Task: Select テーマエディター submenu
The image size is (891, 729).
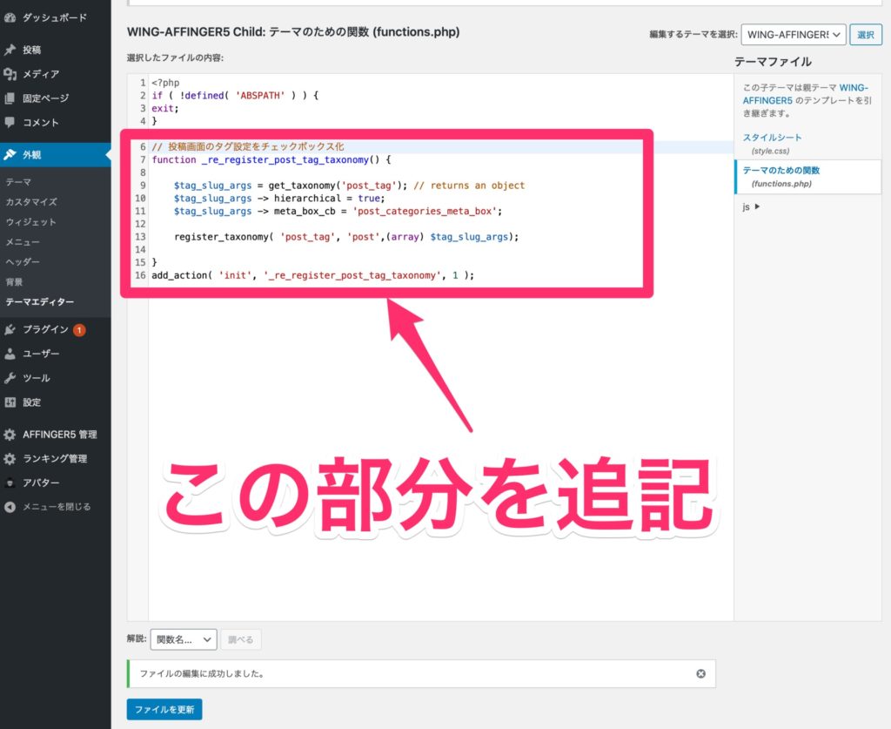Action: tap(40, 302)
